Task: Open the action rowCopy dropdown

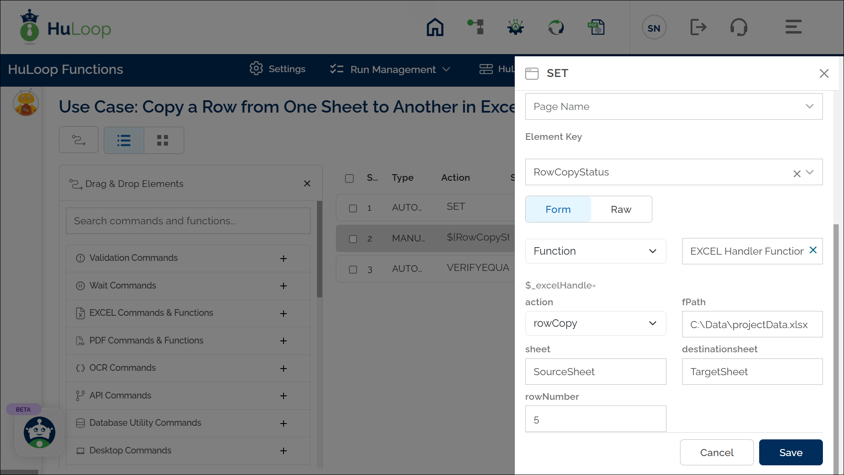Action: (595, 323)
